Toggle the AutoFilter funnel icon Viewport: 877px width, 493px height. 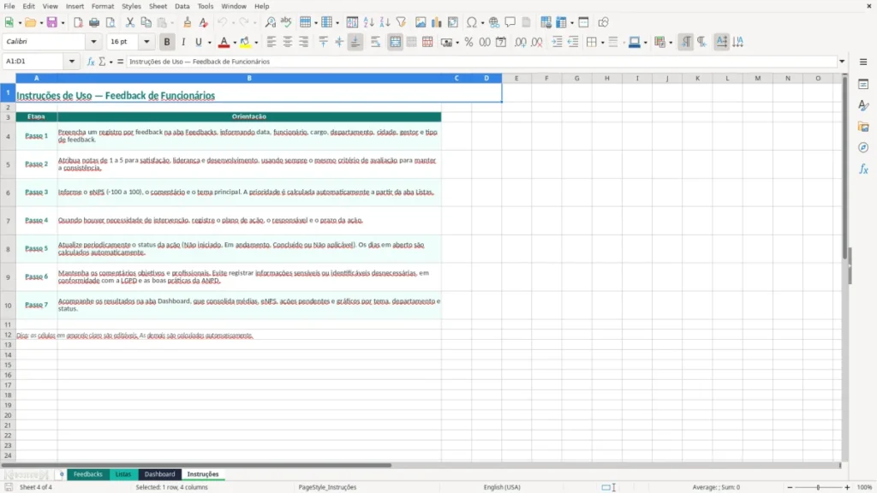pos(401,22)
